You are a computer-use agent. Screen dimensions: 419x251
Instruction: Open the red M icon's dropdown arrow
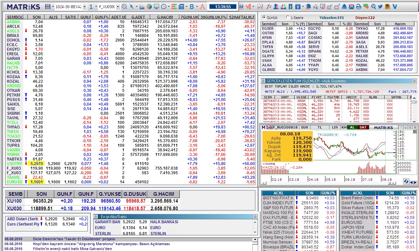tap(253, 7)
